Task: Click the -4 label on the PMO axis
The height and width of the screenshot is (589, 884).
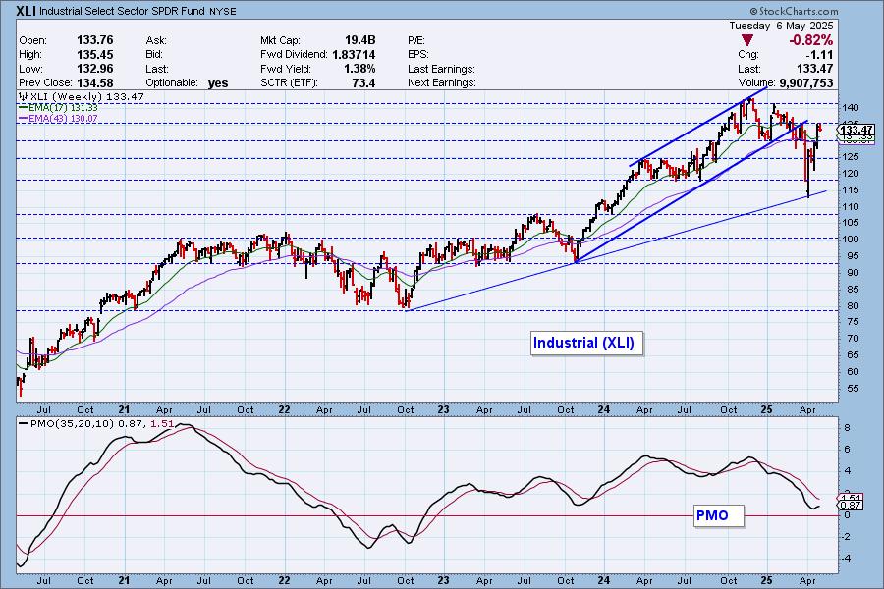Action: pos(847,558)
